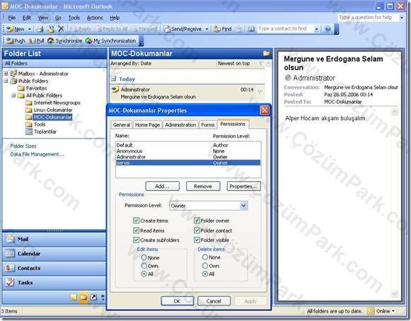The image size is (411, 321).
Task: Toggle the Folder owner checkbox
Action: (197, 221)
